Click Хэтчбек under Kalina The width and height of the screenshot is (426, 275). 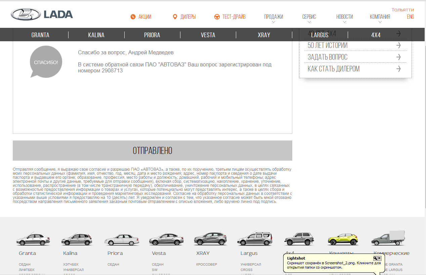[x=71, y=265]
